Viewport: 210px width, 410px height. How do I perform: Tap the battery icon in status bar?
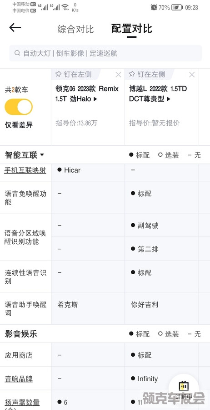tap(177, 7)
